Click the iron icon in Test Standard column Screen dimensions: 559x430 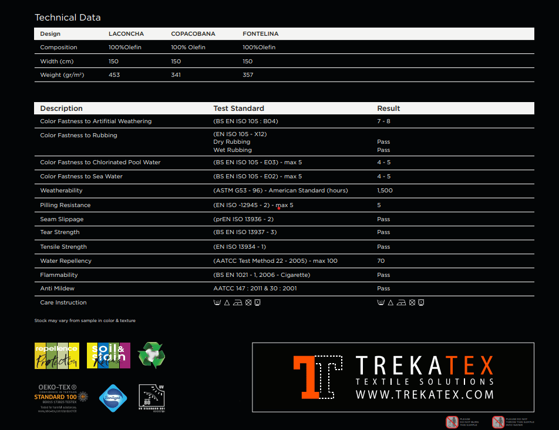[x=237, y=303]
